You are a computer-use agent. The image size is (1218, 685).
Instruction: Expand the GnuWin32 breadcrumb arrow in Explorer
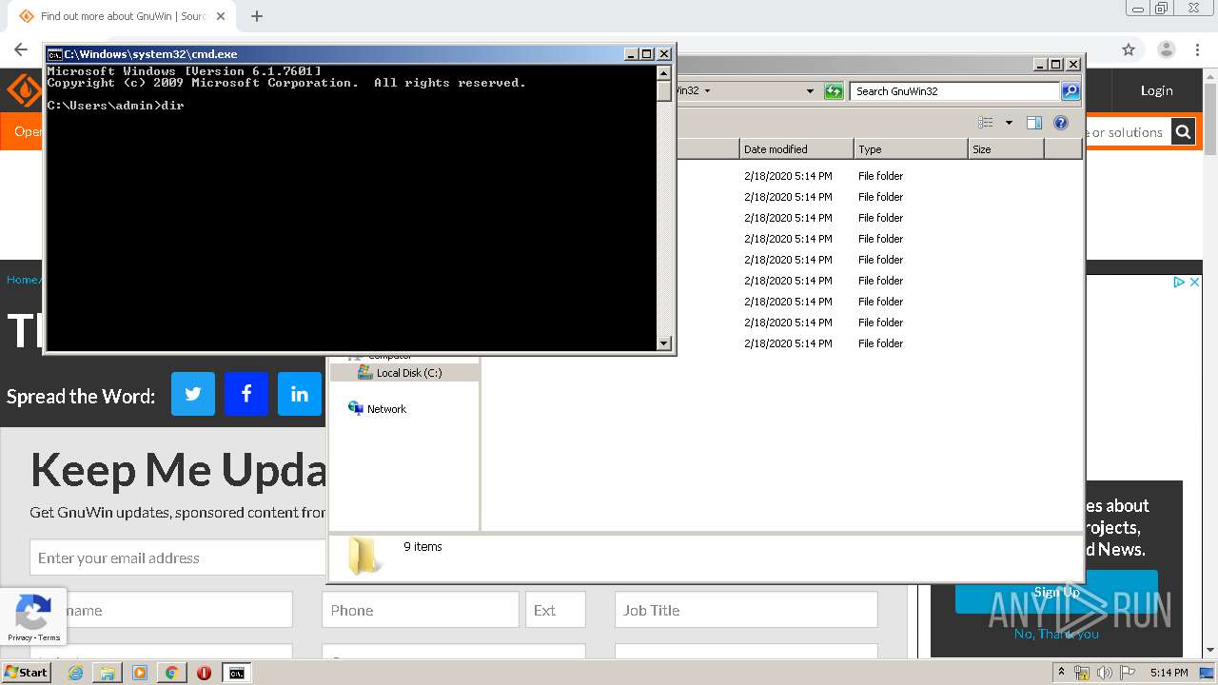(x=707, y=91)
